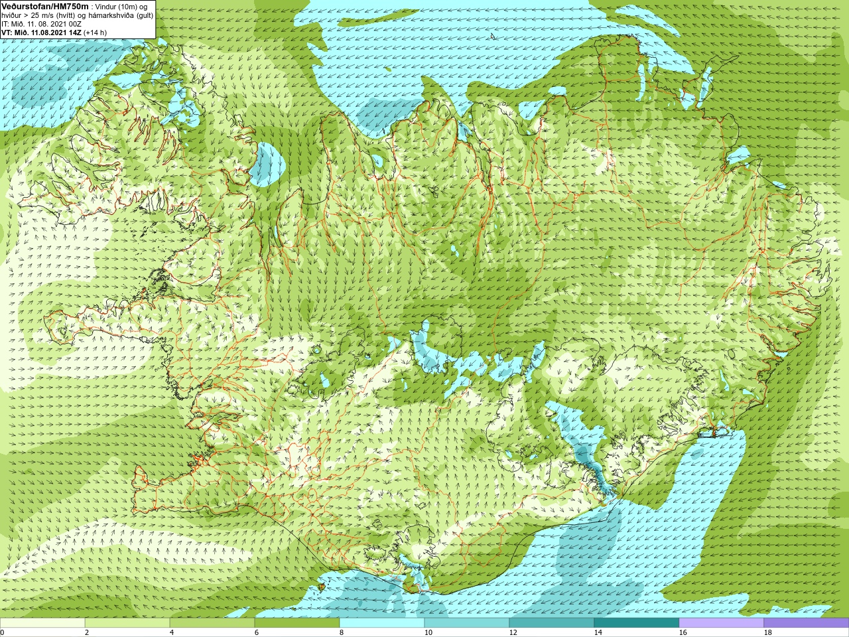Click the pale cyan 8–10 m/s scale segment
Image resolution: width=849 pixels, height=637 pixels.
[x=382, y=623]
